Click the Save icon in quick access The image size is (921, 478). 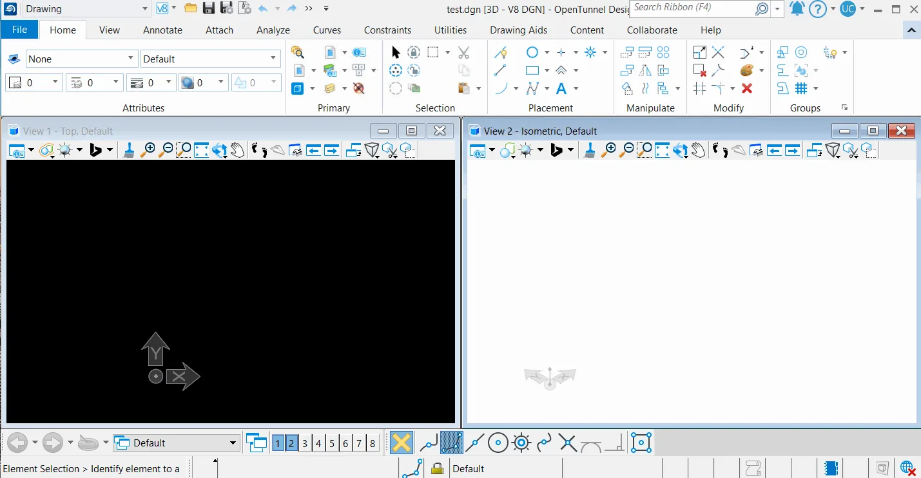coord(208,8)
